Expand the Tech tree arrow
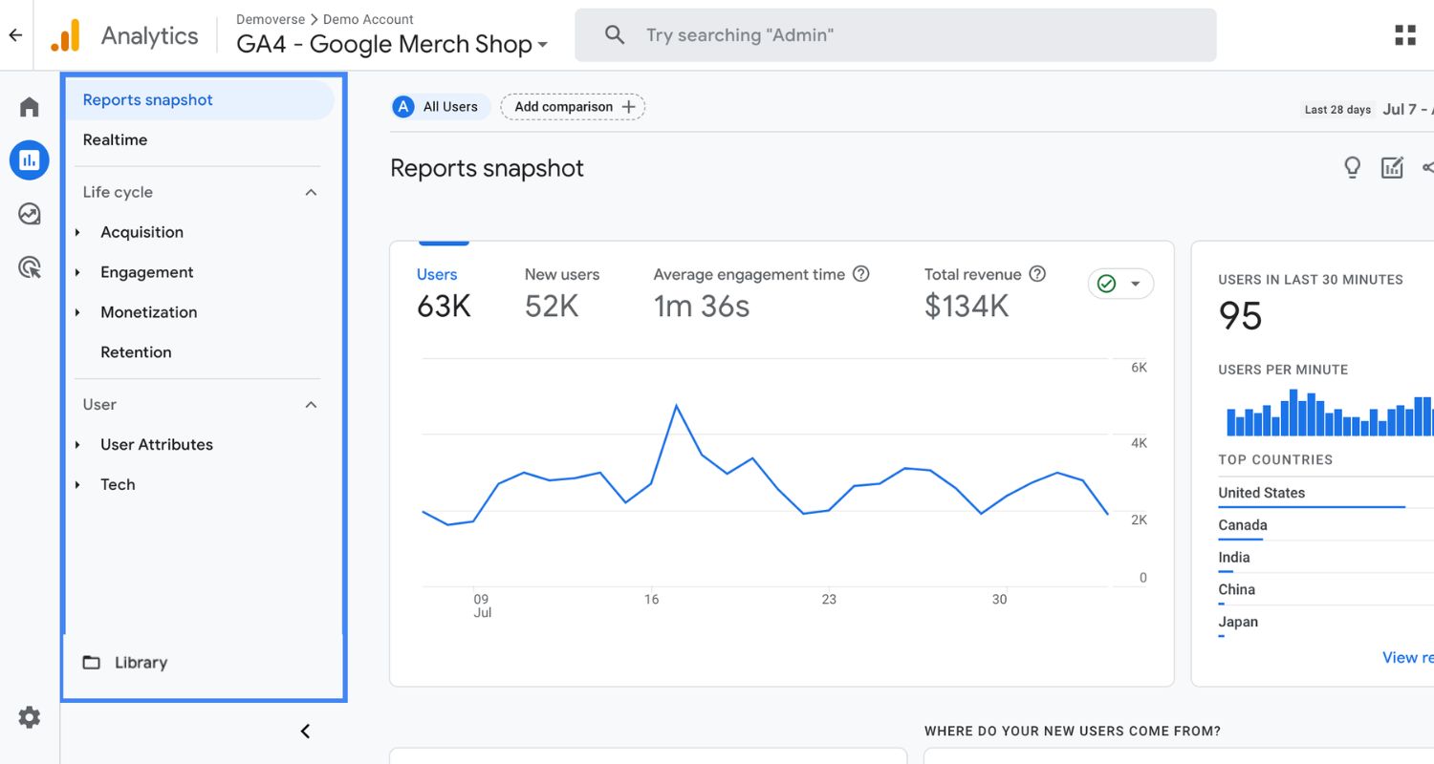 pyautogui.click(x=77, y=485)
